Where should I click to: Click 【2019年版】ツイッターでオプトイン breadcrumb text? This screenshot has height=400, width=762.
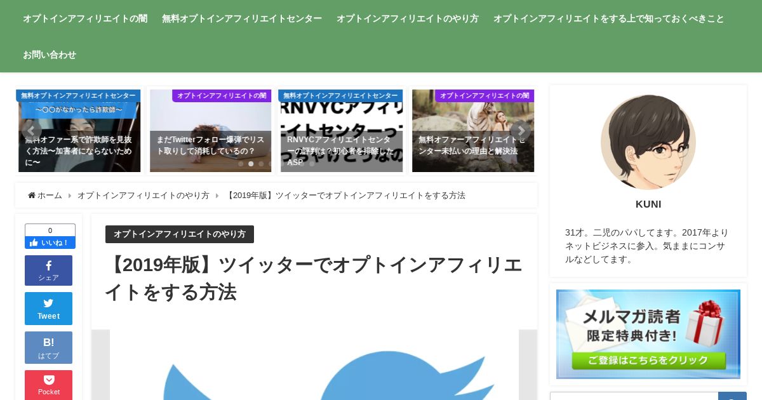[345, 196]
